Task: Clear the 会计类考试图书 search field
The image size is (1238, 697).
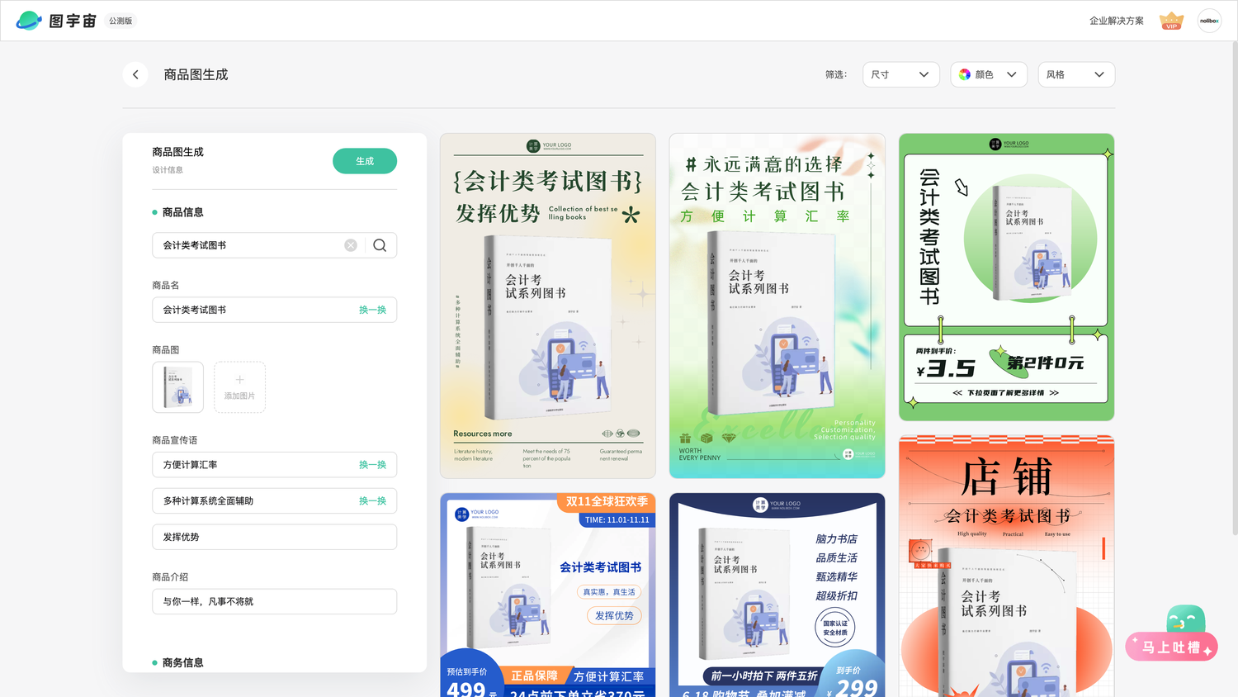Action: tap(351, 245)
